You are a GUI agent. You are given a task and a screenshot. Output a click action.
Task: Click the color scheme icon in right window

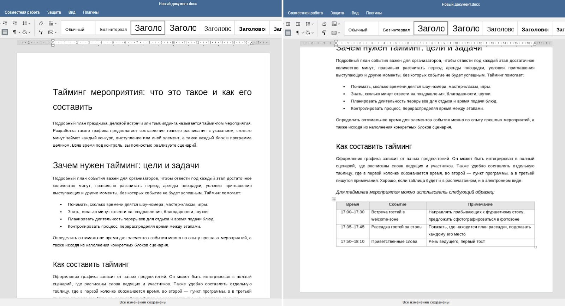point(334,24)
